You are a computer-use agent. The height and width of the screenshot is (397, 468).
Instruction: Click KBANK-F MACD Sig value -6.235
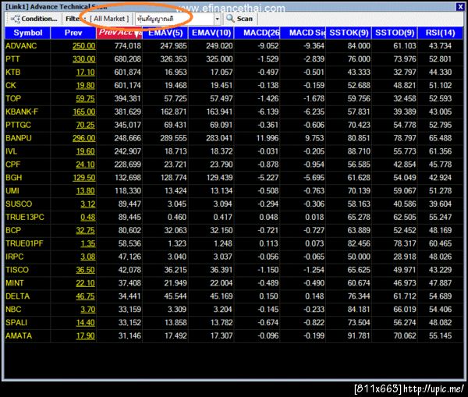314,112
